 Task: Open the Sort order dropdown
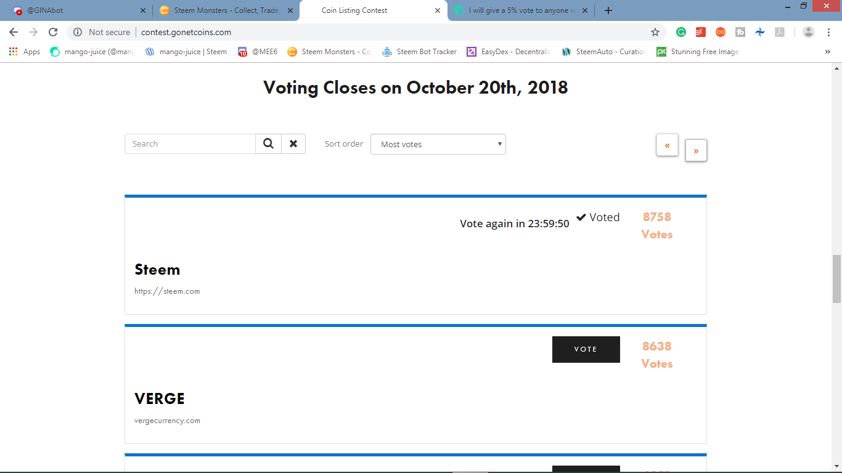(438, 144)
